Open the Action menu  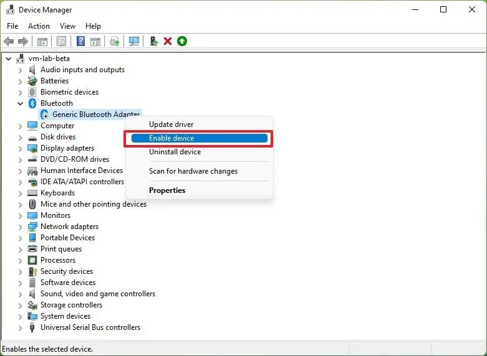pos(39,26)
